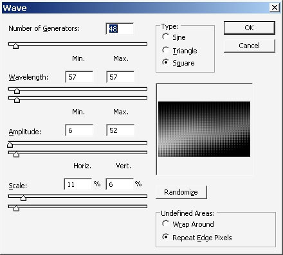The height and width of the screenshot is (255, 283).
Task: Click the Scale label
Action: (18, 186)
